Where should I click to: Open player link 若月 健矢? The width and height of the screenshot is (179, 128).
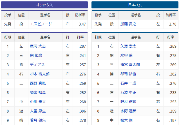(38, 120)
